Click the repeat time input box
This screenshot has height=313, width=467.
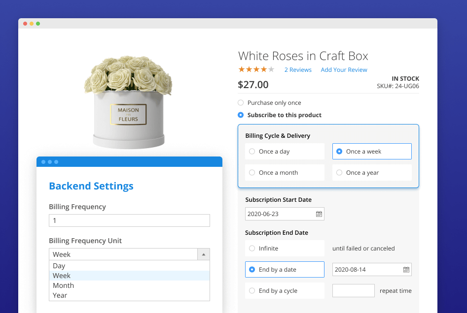353,291
